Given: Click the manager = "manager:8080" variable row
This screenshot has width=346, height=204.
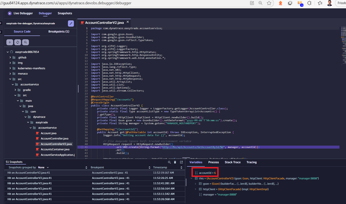Looking at the screenshot, I should click(x=218, y=195).
